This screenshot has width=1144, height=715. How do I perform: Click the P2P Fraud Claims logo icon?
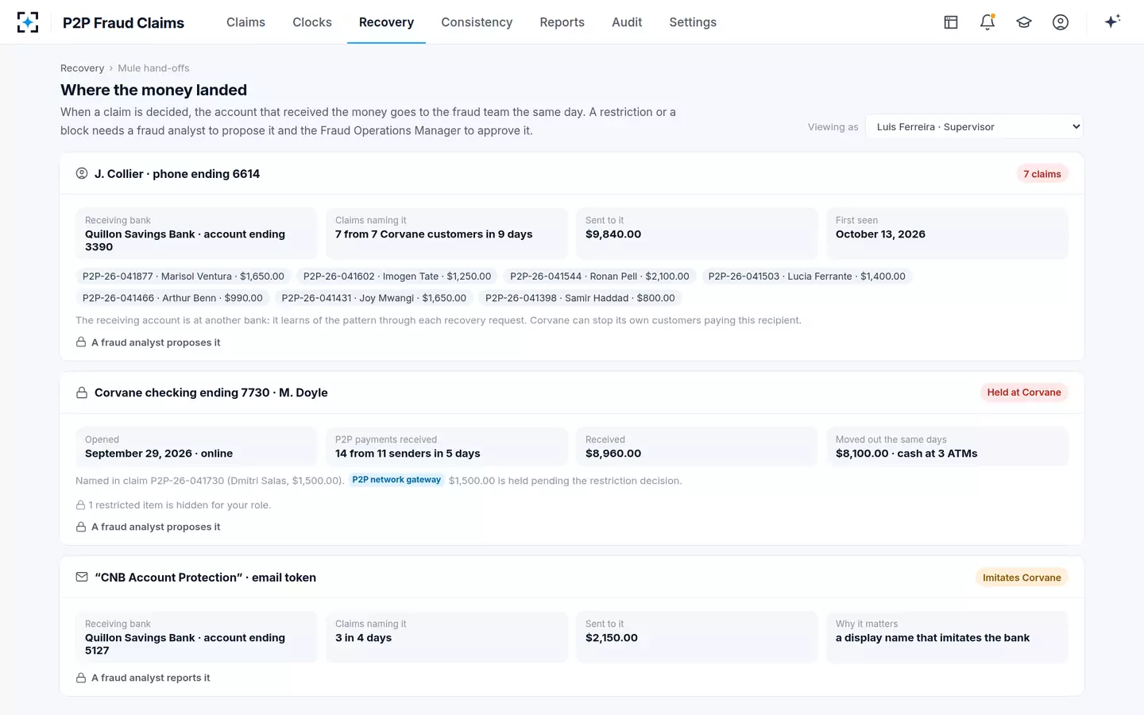click(x=28, y=22)
